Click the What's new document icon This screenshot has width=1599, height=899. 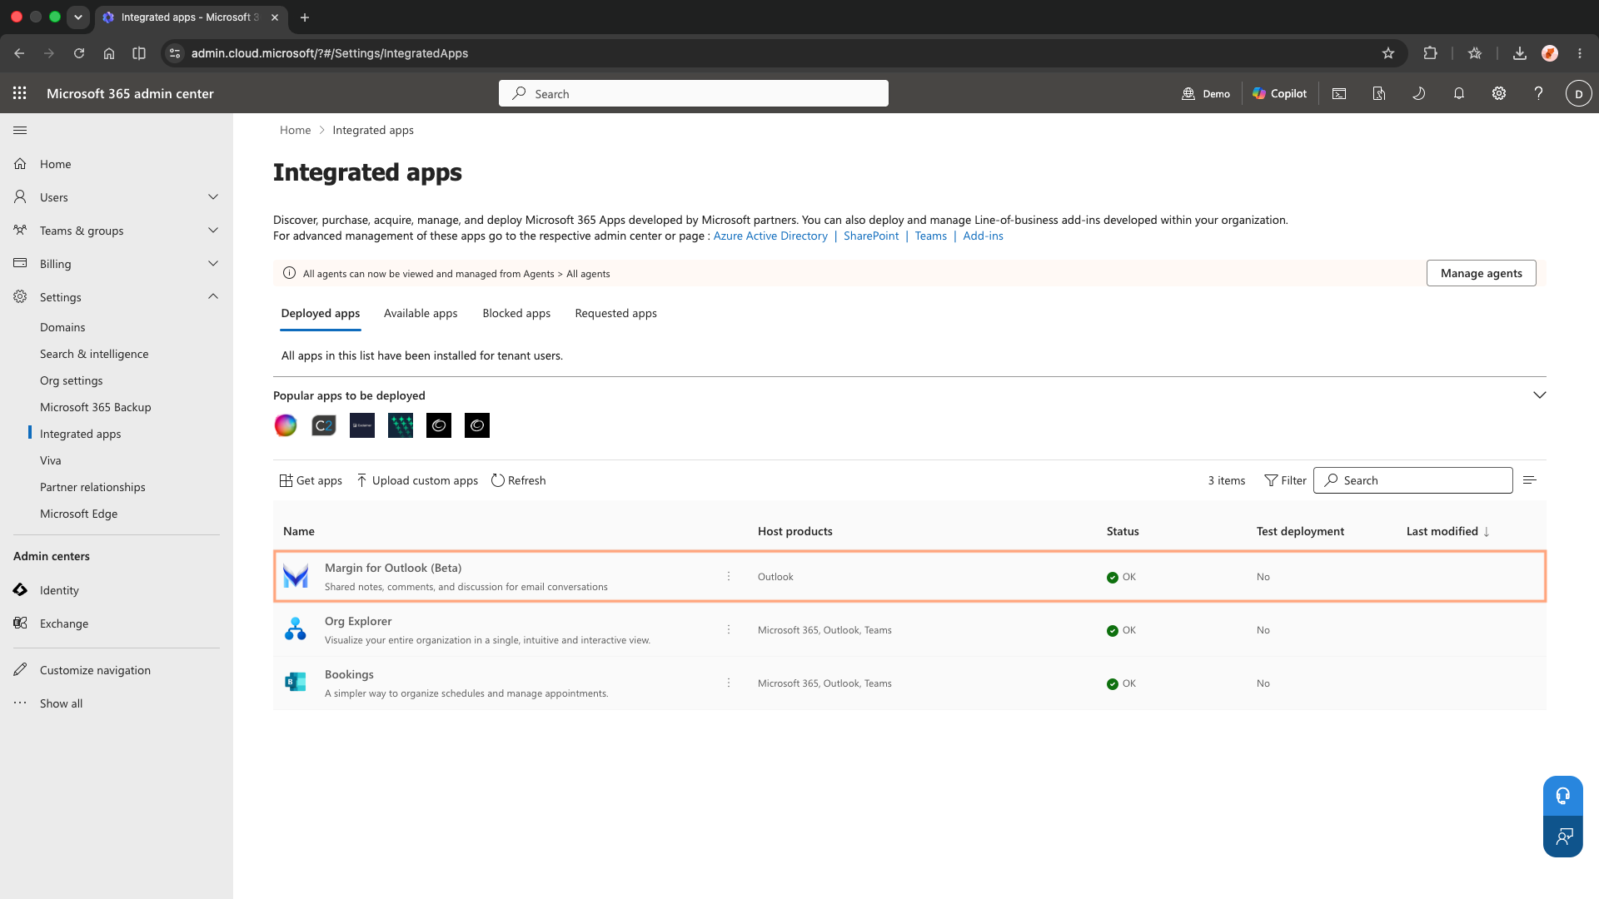1379,93
